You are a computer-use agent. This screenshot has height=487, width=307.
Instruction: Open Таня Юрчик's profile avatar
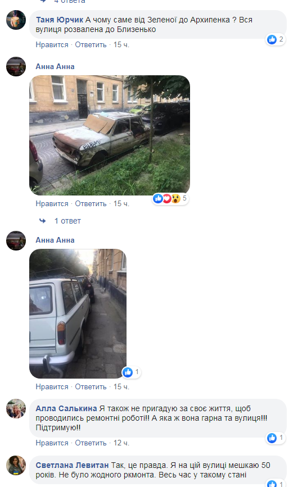click(x=16, y=20)
